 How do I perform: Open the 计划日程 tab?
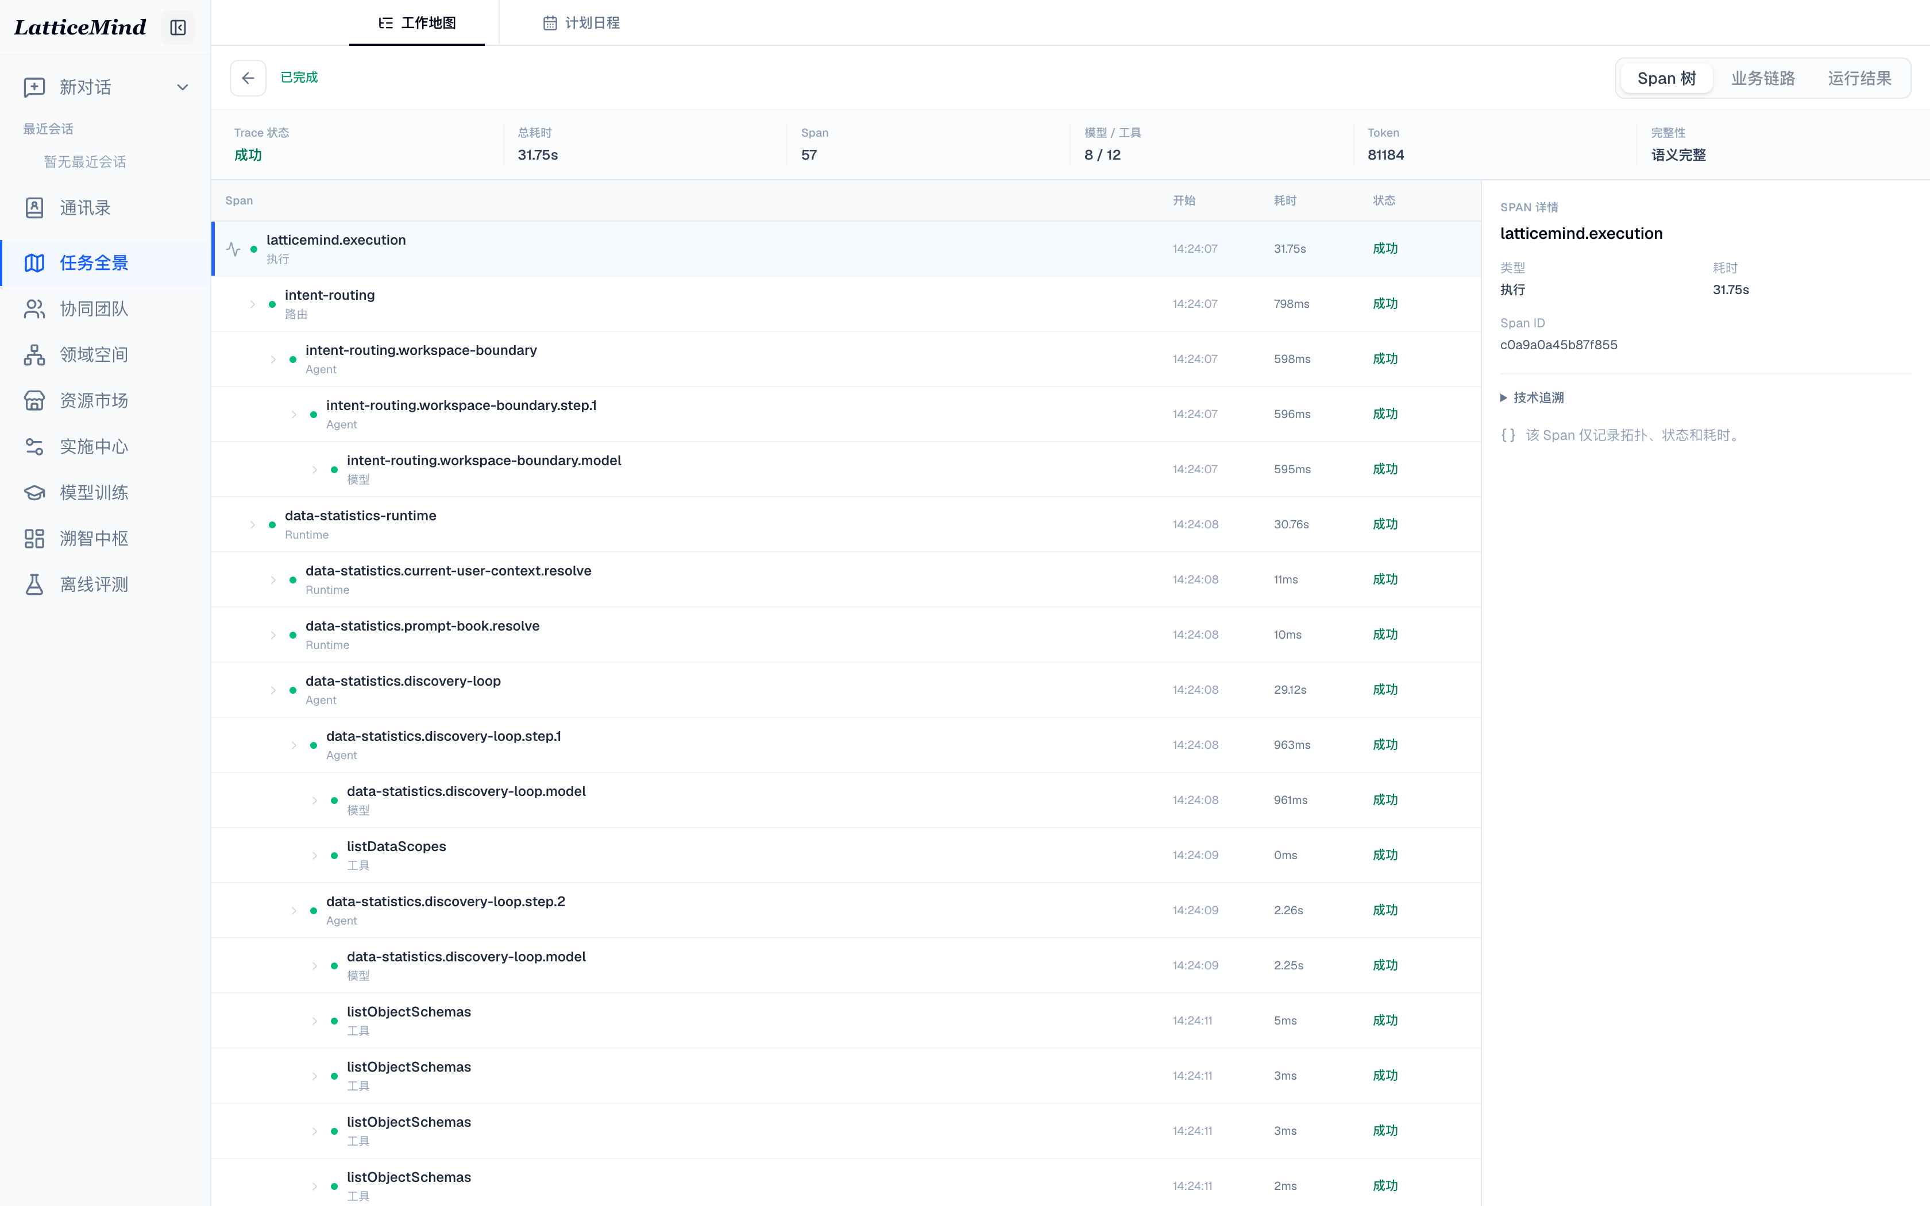[x=581, y=23]
